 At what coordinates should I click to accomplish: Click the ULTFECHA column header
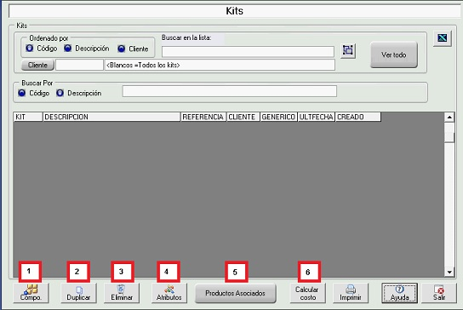point(317,117)
